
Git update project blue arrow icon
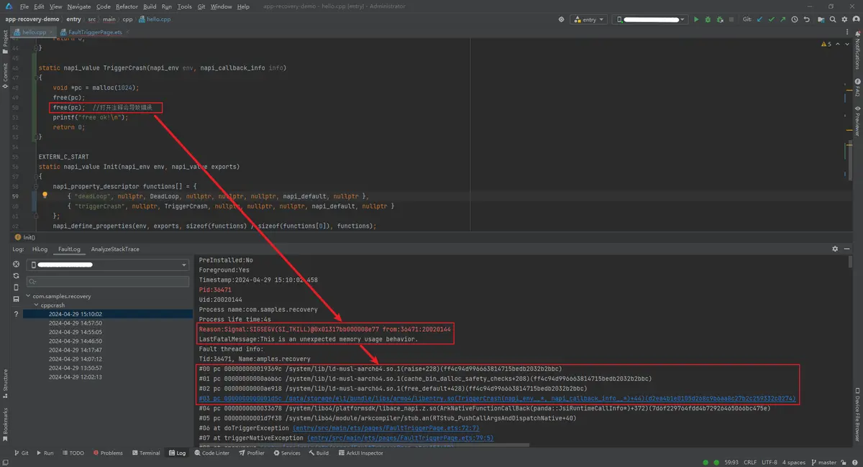pos(759,19)
